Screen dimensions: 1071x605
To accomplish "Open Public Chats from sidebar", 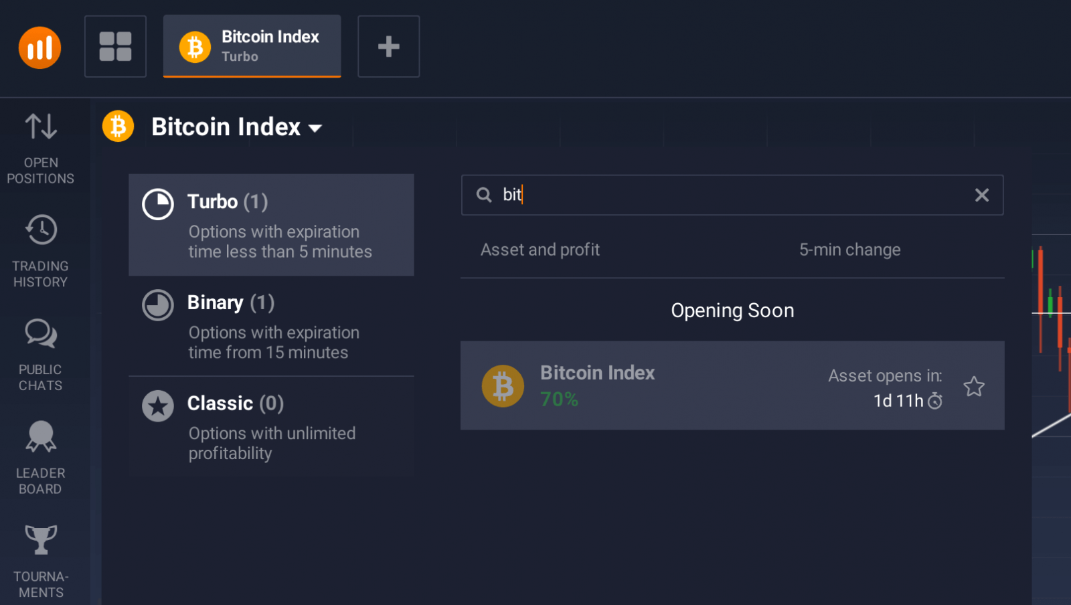I will tap(41, 355).
